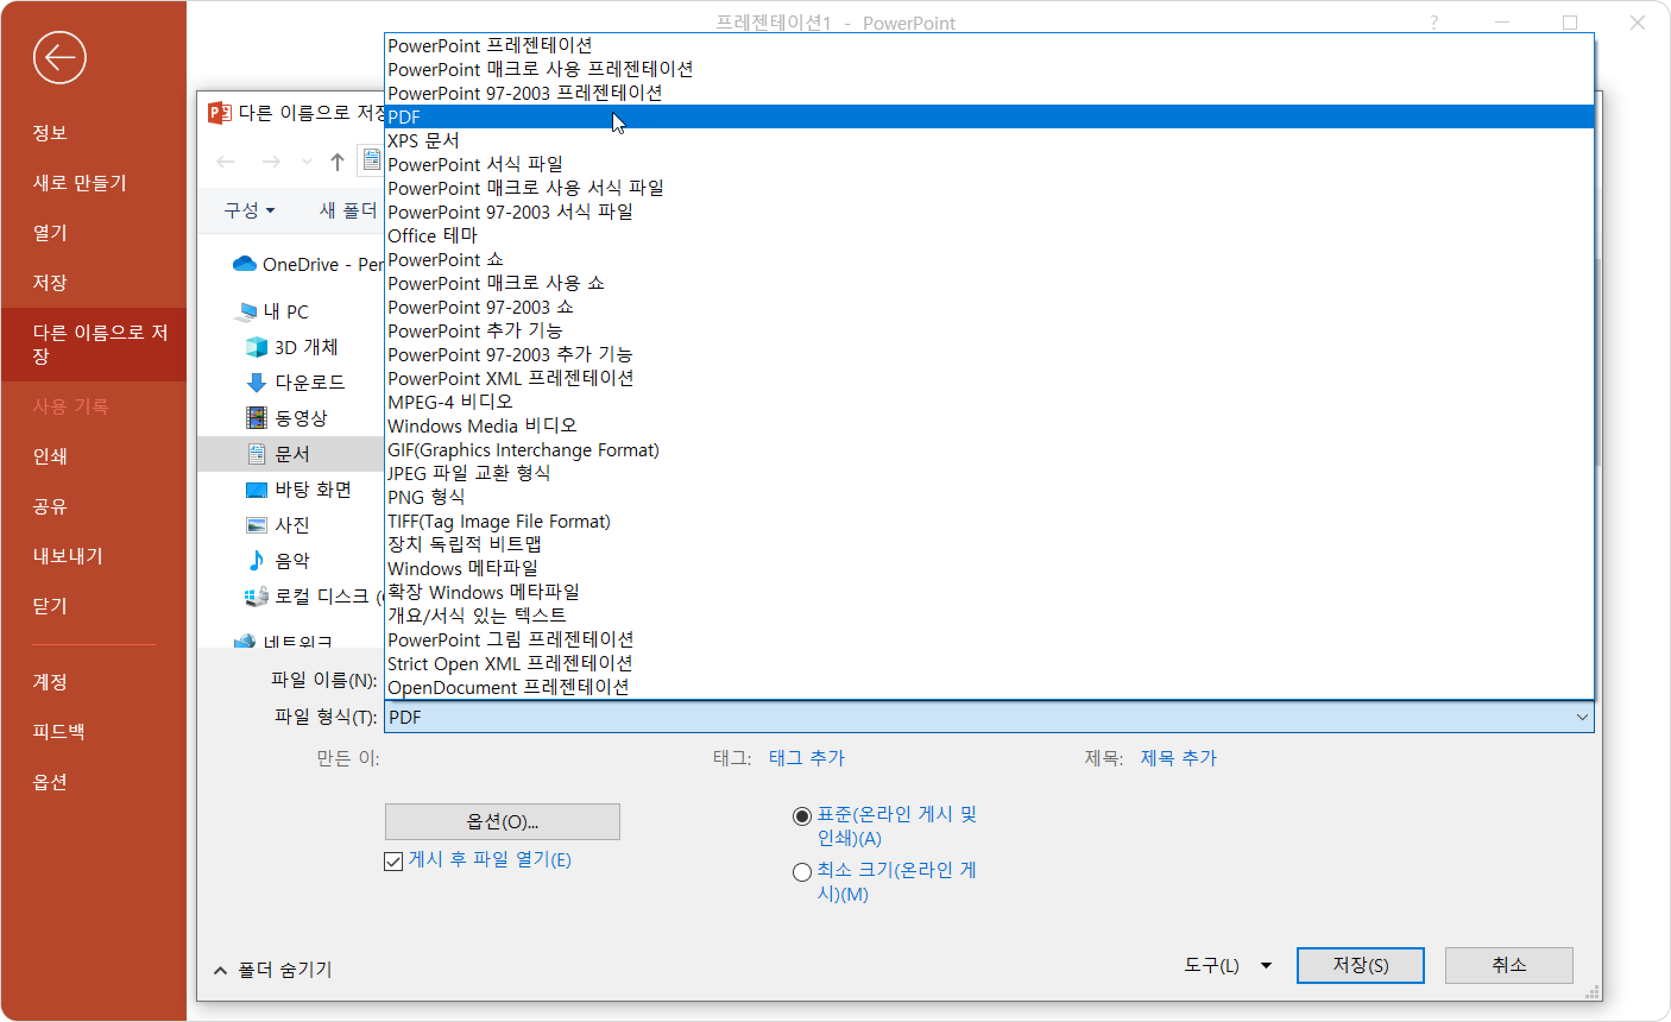Image resolution: width=1671 pixels, height=1022 pixels.
Task: Click the help question mark icon
Action: coord(1434,23)
